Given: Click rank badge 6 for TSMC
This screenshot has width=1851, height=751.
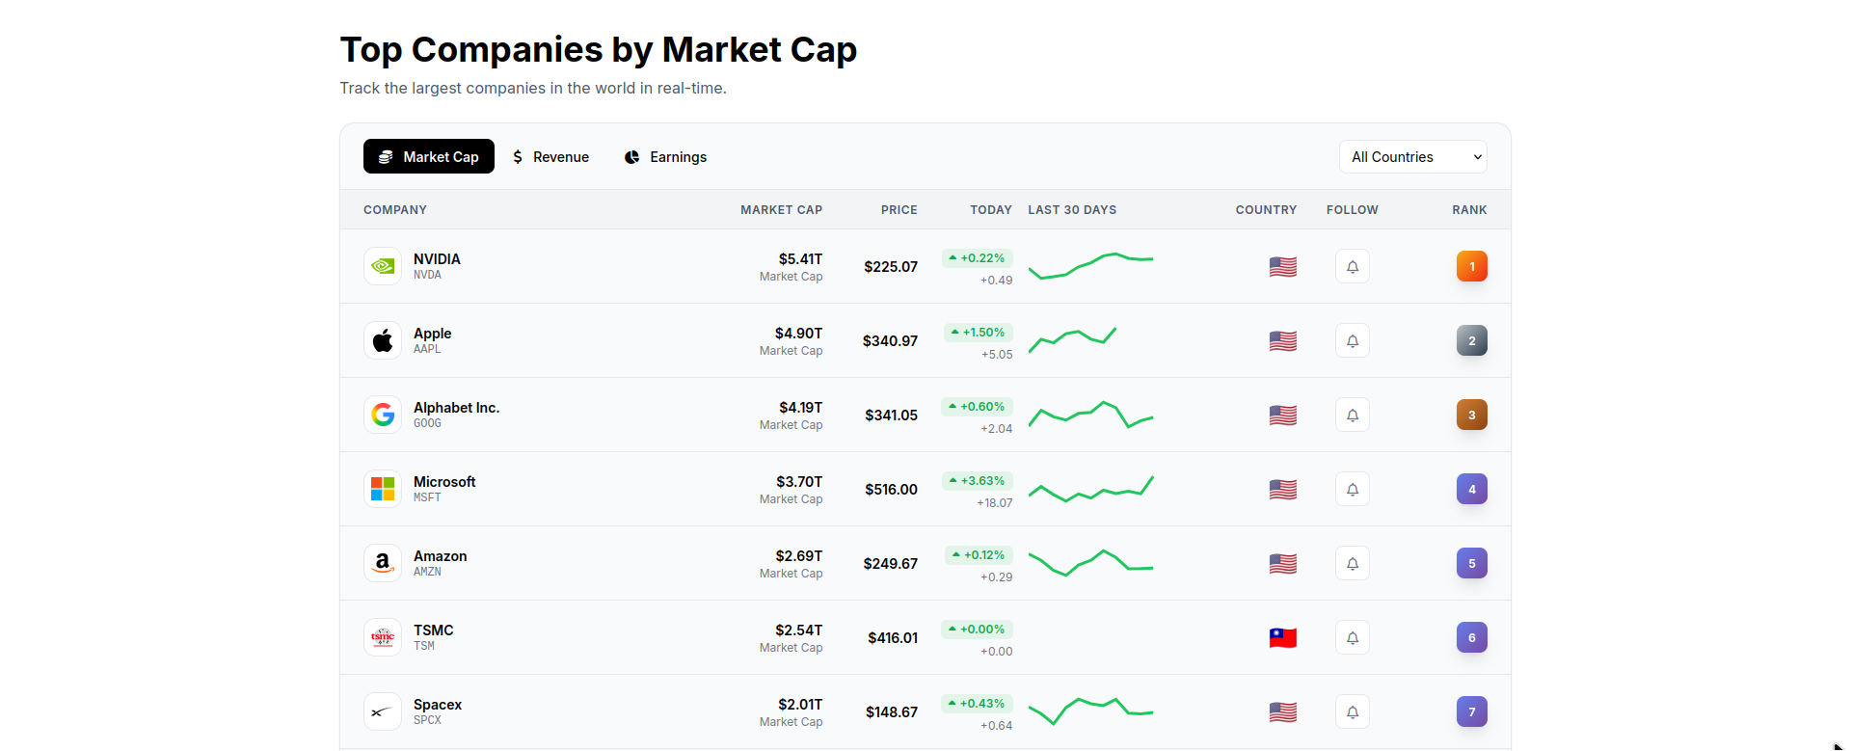Looking at the screenshot, I should coord(1472,637).
